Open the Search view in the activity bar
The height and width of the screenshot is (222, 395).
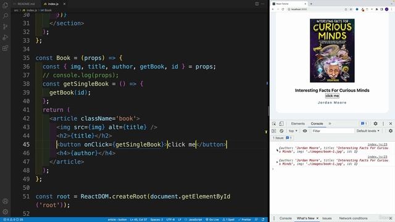(6, 15)
